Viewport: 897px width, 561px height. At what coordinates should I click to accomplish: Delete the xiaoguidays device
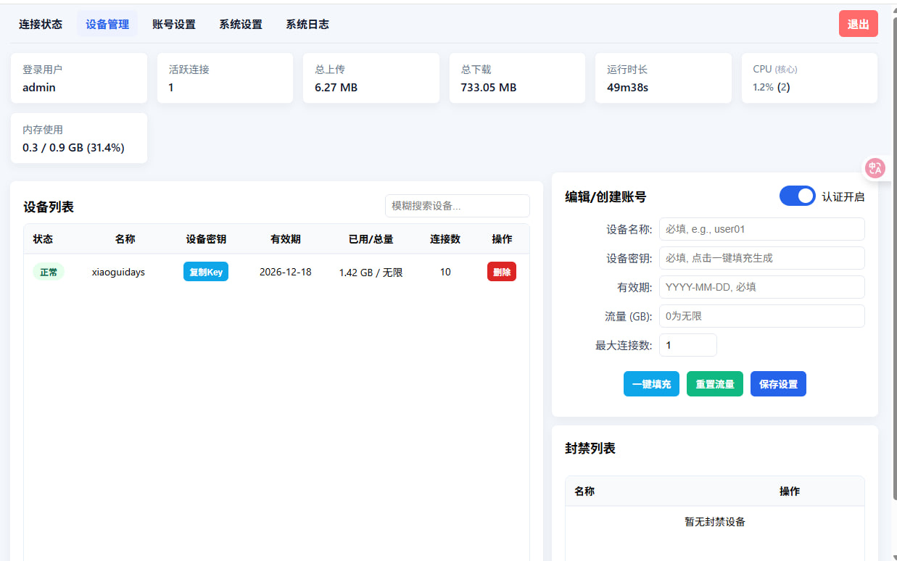click(x=501, y=272)
